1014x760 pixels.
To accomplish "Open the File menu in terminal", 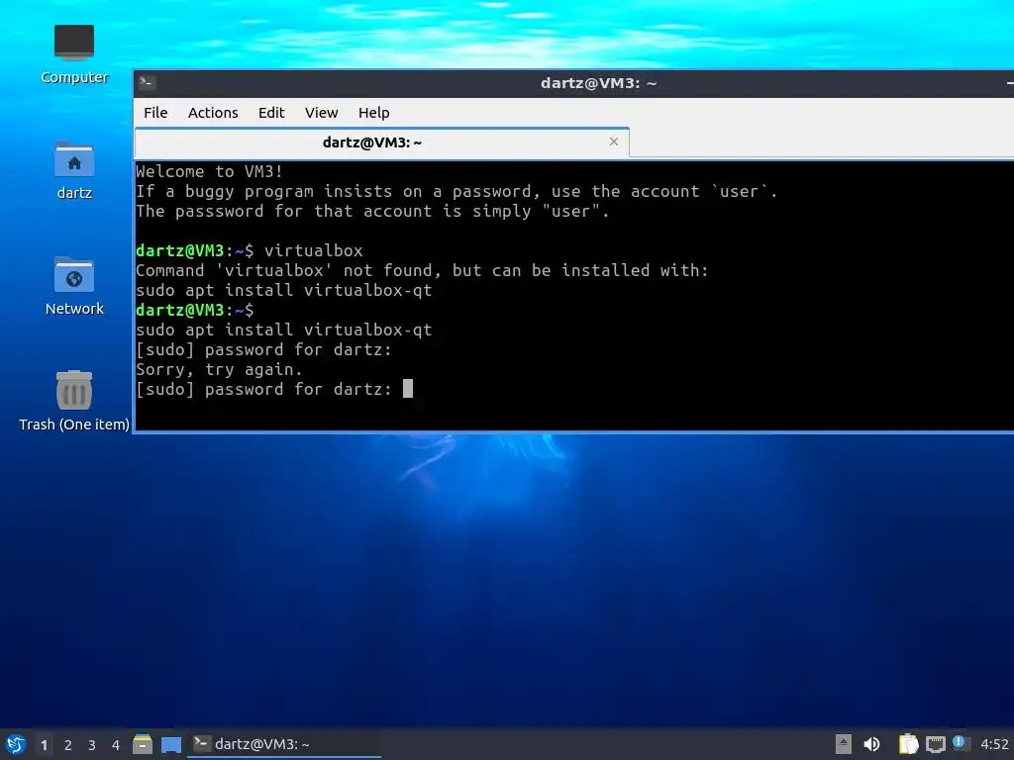I will [155, 113].
